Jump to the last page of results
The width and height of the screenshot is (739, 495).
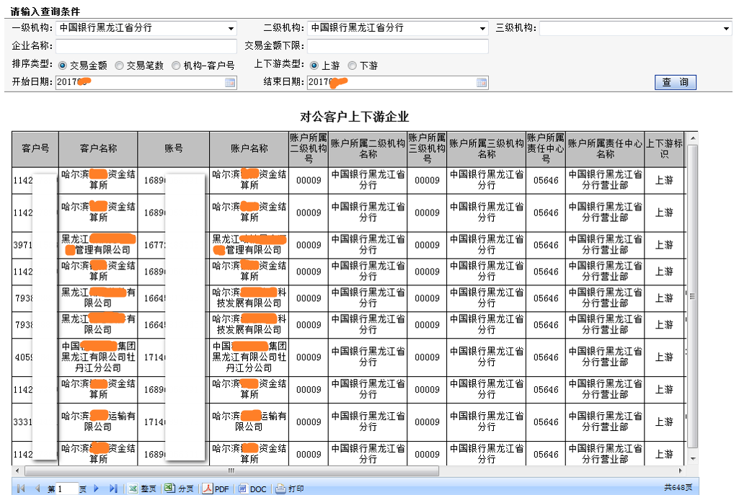(112, 489)
